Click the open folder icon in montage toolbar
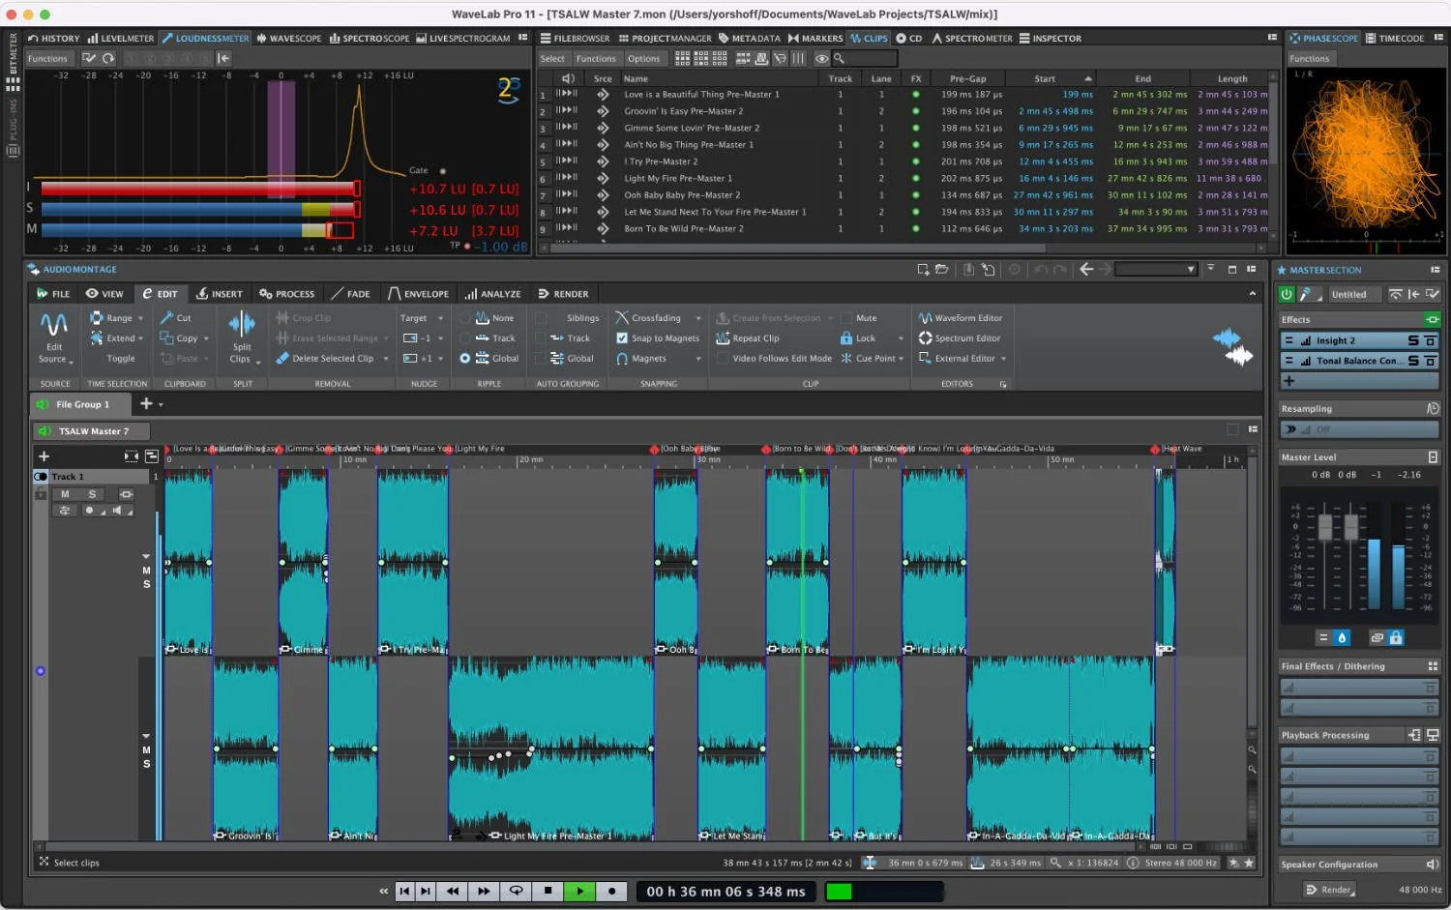 coord(941,270)
